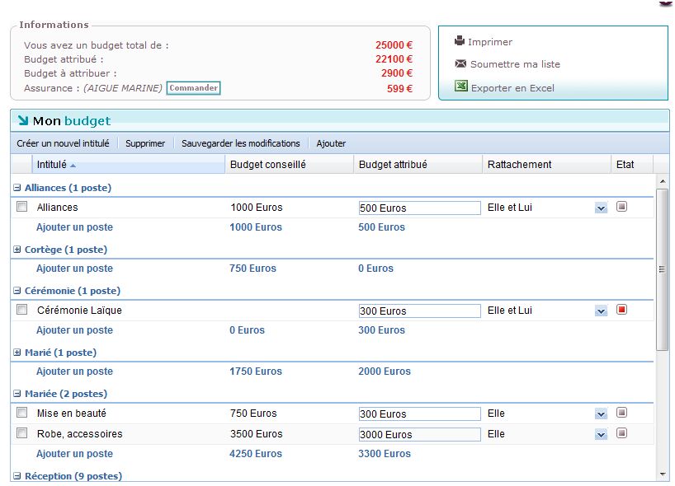Click Sauvegarder les modifications
This screenshot has height=486, width=675.
[x=241, y=143]
